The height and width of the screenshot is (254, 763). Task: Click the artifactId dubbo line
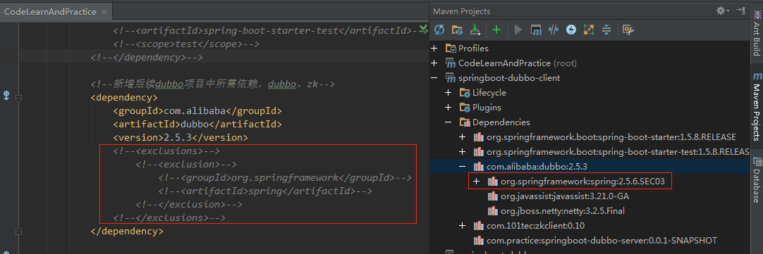[x=197, y=125]
